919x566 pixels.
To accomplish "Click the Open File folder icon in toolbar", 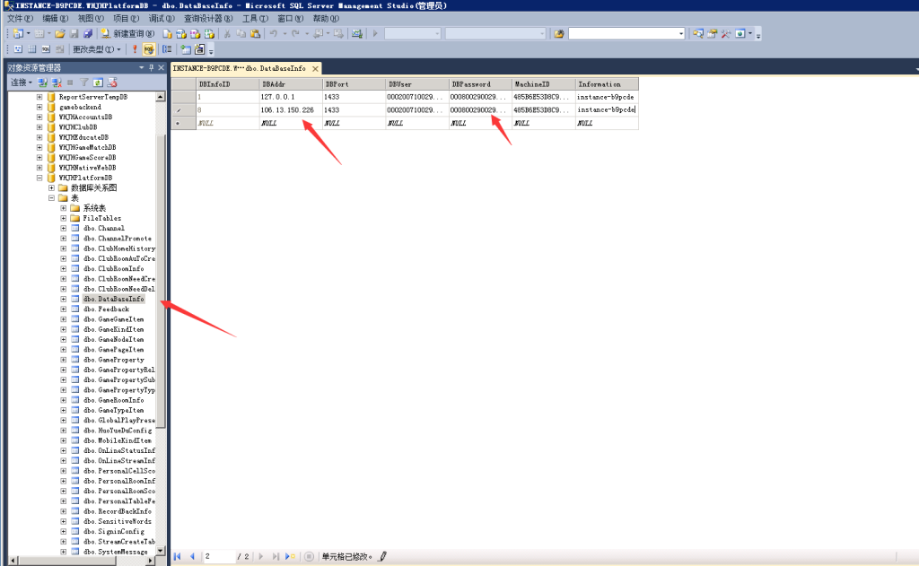I will 59,33.
